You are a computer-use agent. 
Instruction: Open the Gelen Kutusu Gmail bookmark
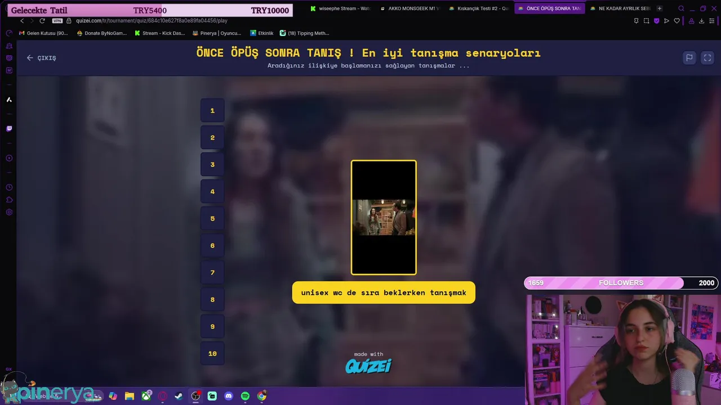(43, 33)
